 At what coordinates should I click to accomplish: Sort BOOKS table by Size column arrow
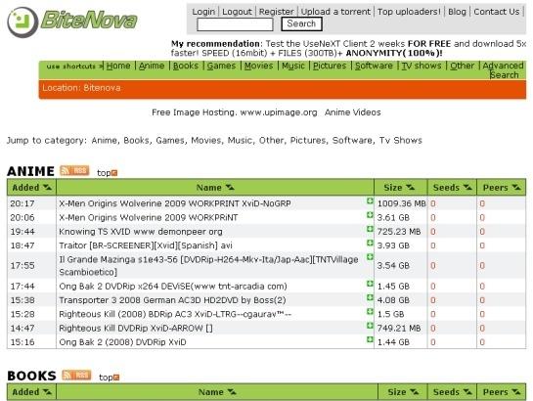pos(414,392)
